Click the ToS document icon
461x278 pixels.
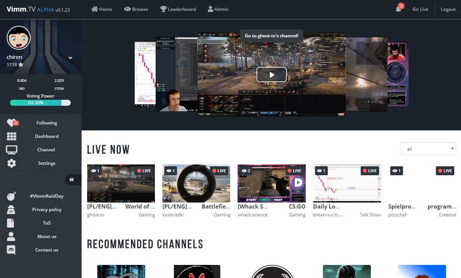[10, 223]
